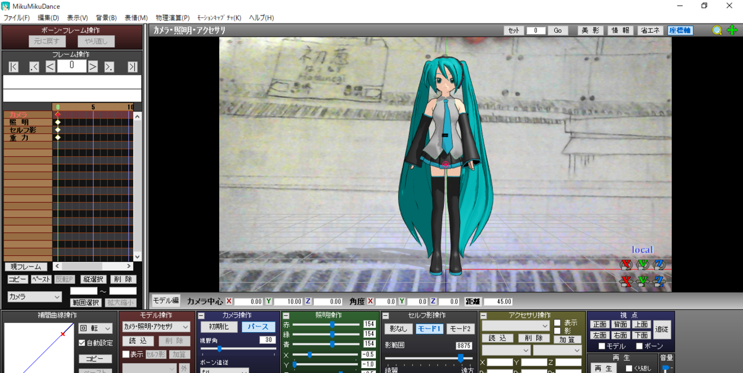Click the green Y-axis icon in local gizmo
The width and height of the screenshot is (743, 373).
[x=642, y=264]
